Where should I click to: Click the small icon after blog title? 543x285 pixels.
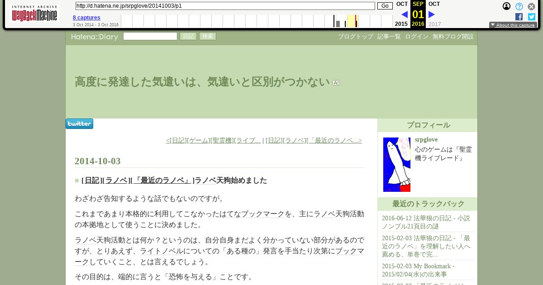point(336,83)
